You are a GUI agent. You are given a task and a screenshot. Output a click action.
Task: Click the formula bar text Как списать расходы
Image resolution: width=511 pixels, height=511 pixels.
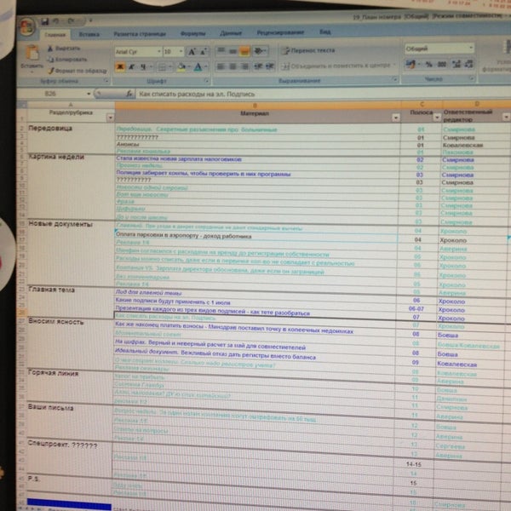(197, 95)
